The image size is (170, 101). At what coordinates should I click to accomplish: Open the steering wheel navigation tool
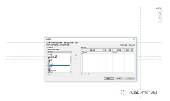click(160, 13)
